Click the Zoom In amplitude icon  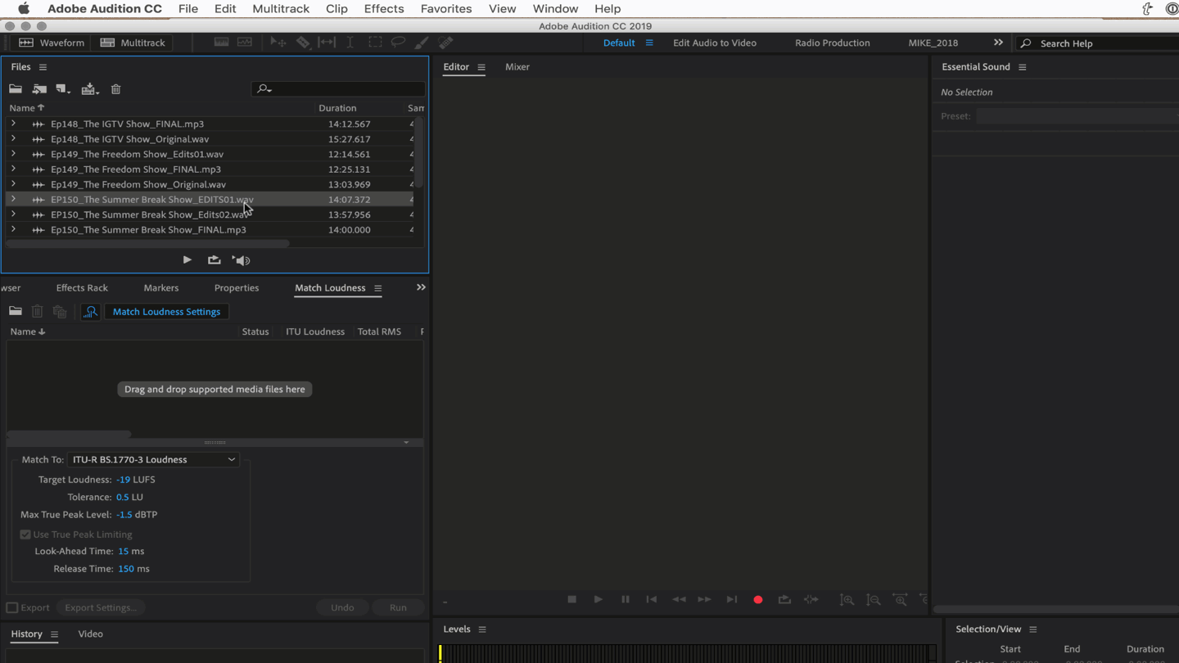[847, 600]
